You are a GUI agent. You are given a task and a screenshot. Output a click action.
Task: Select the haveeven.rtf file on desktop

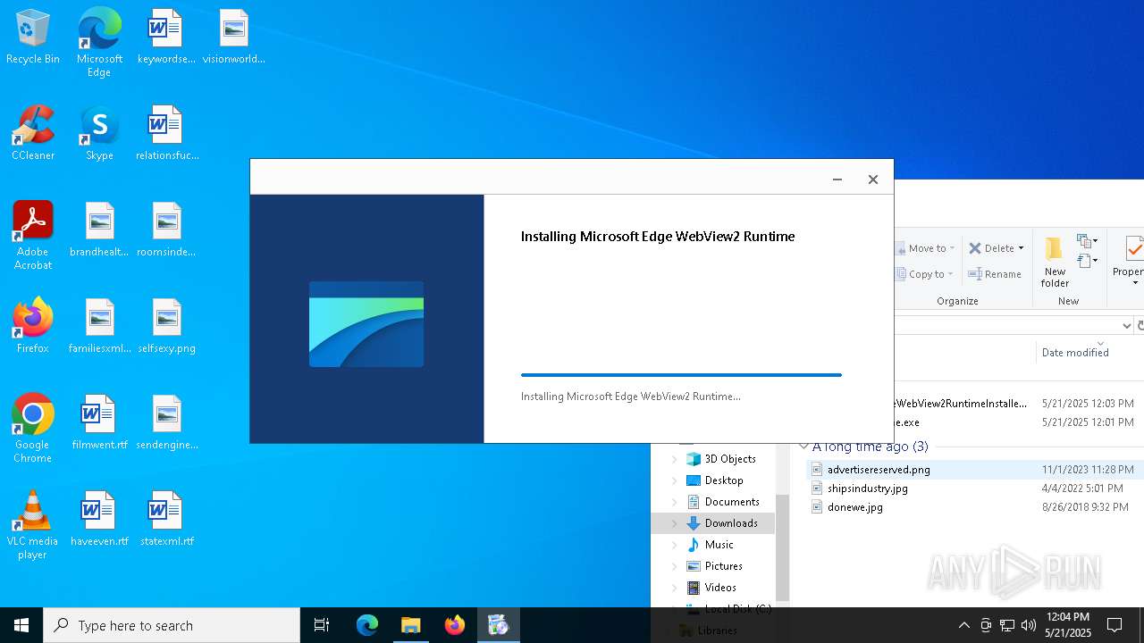99,519
